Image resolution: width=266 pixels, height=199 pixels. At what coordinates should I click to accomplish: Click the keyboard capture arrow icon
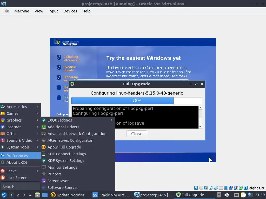point(245,188)
